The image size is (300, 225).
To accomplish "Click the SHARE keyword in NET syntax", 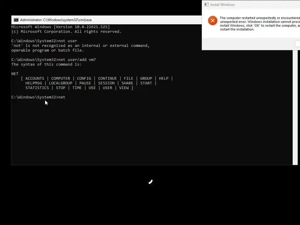I will point(127,83).
